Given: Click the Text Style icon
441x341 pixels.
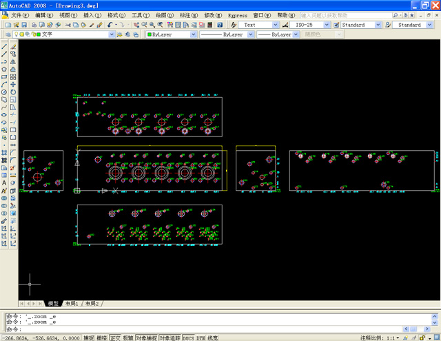Looking at the screenshot, I should 234,25.
